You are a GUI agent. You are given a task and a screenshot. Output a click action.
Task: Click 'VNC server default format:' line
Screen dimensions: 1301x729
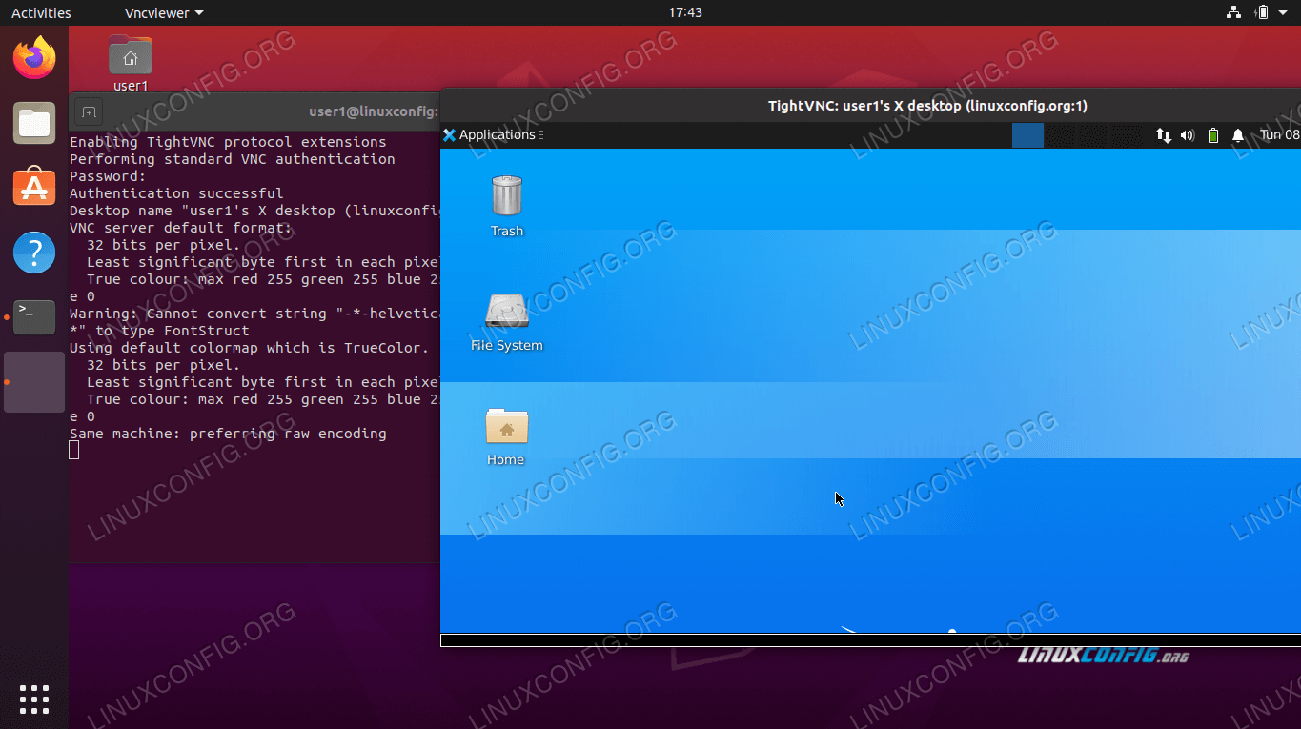[180, 228]
